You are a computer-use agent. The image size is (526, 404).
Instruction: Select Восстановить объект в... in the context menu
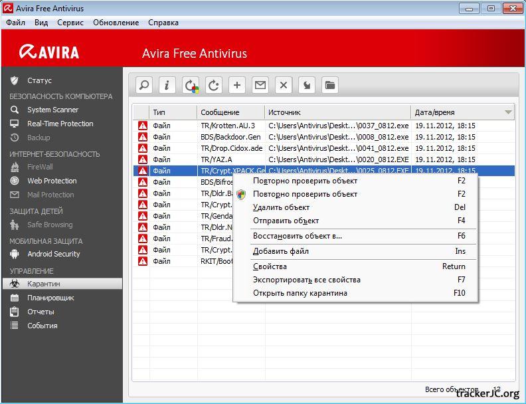(x=297, y=236)
